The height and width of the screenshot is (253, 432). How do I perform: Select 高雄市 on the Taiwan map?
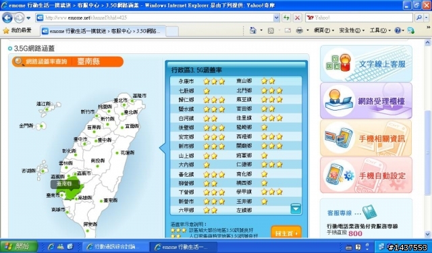pyautogui.click(x=58, y=210)
